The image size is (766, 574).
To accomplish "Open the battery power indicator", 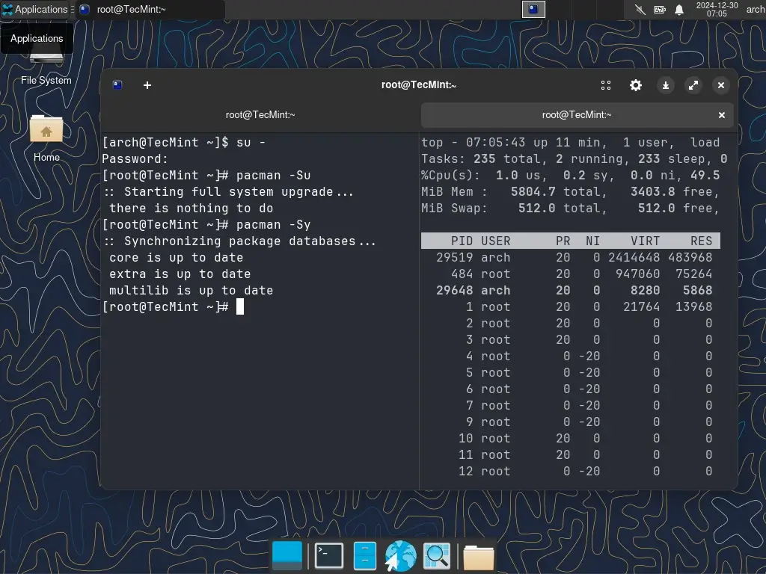I will [660, 9].
